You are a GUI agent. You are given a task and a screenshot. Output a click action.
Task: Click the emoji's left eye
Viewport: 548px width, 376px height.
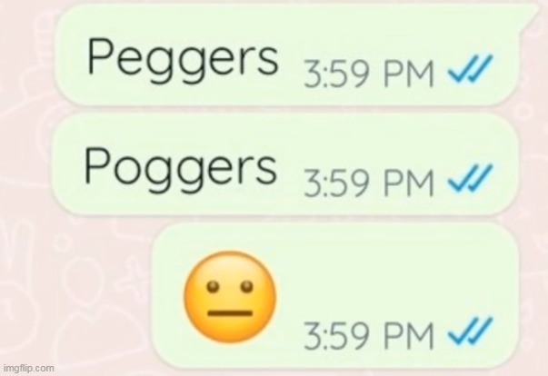pyautogui.click(x=213, y=287)
